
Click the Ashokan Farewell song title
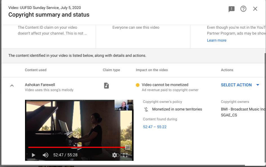(x=40, y=85)
